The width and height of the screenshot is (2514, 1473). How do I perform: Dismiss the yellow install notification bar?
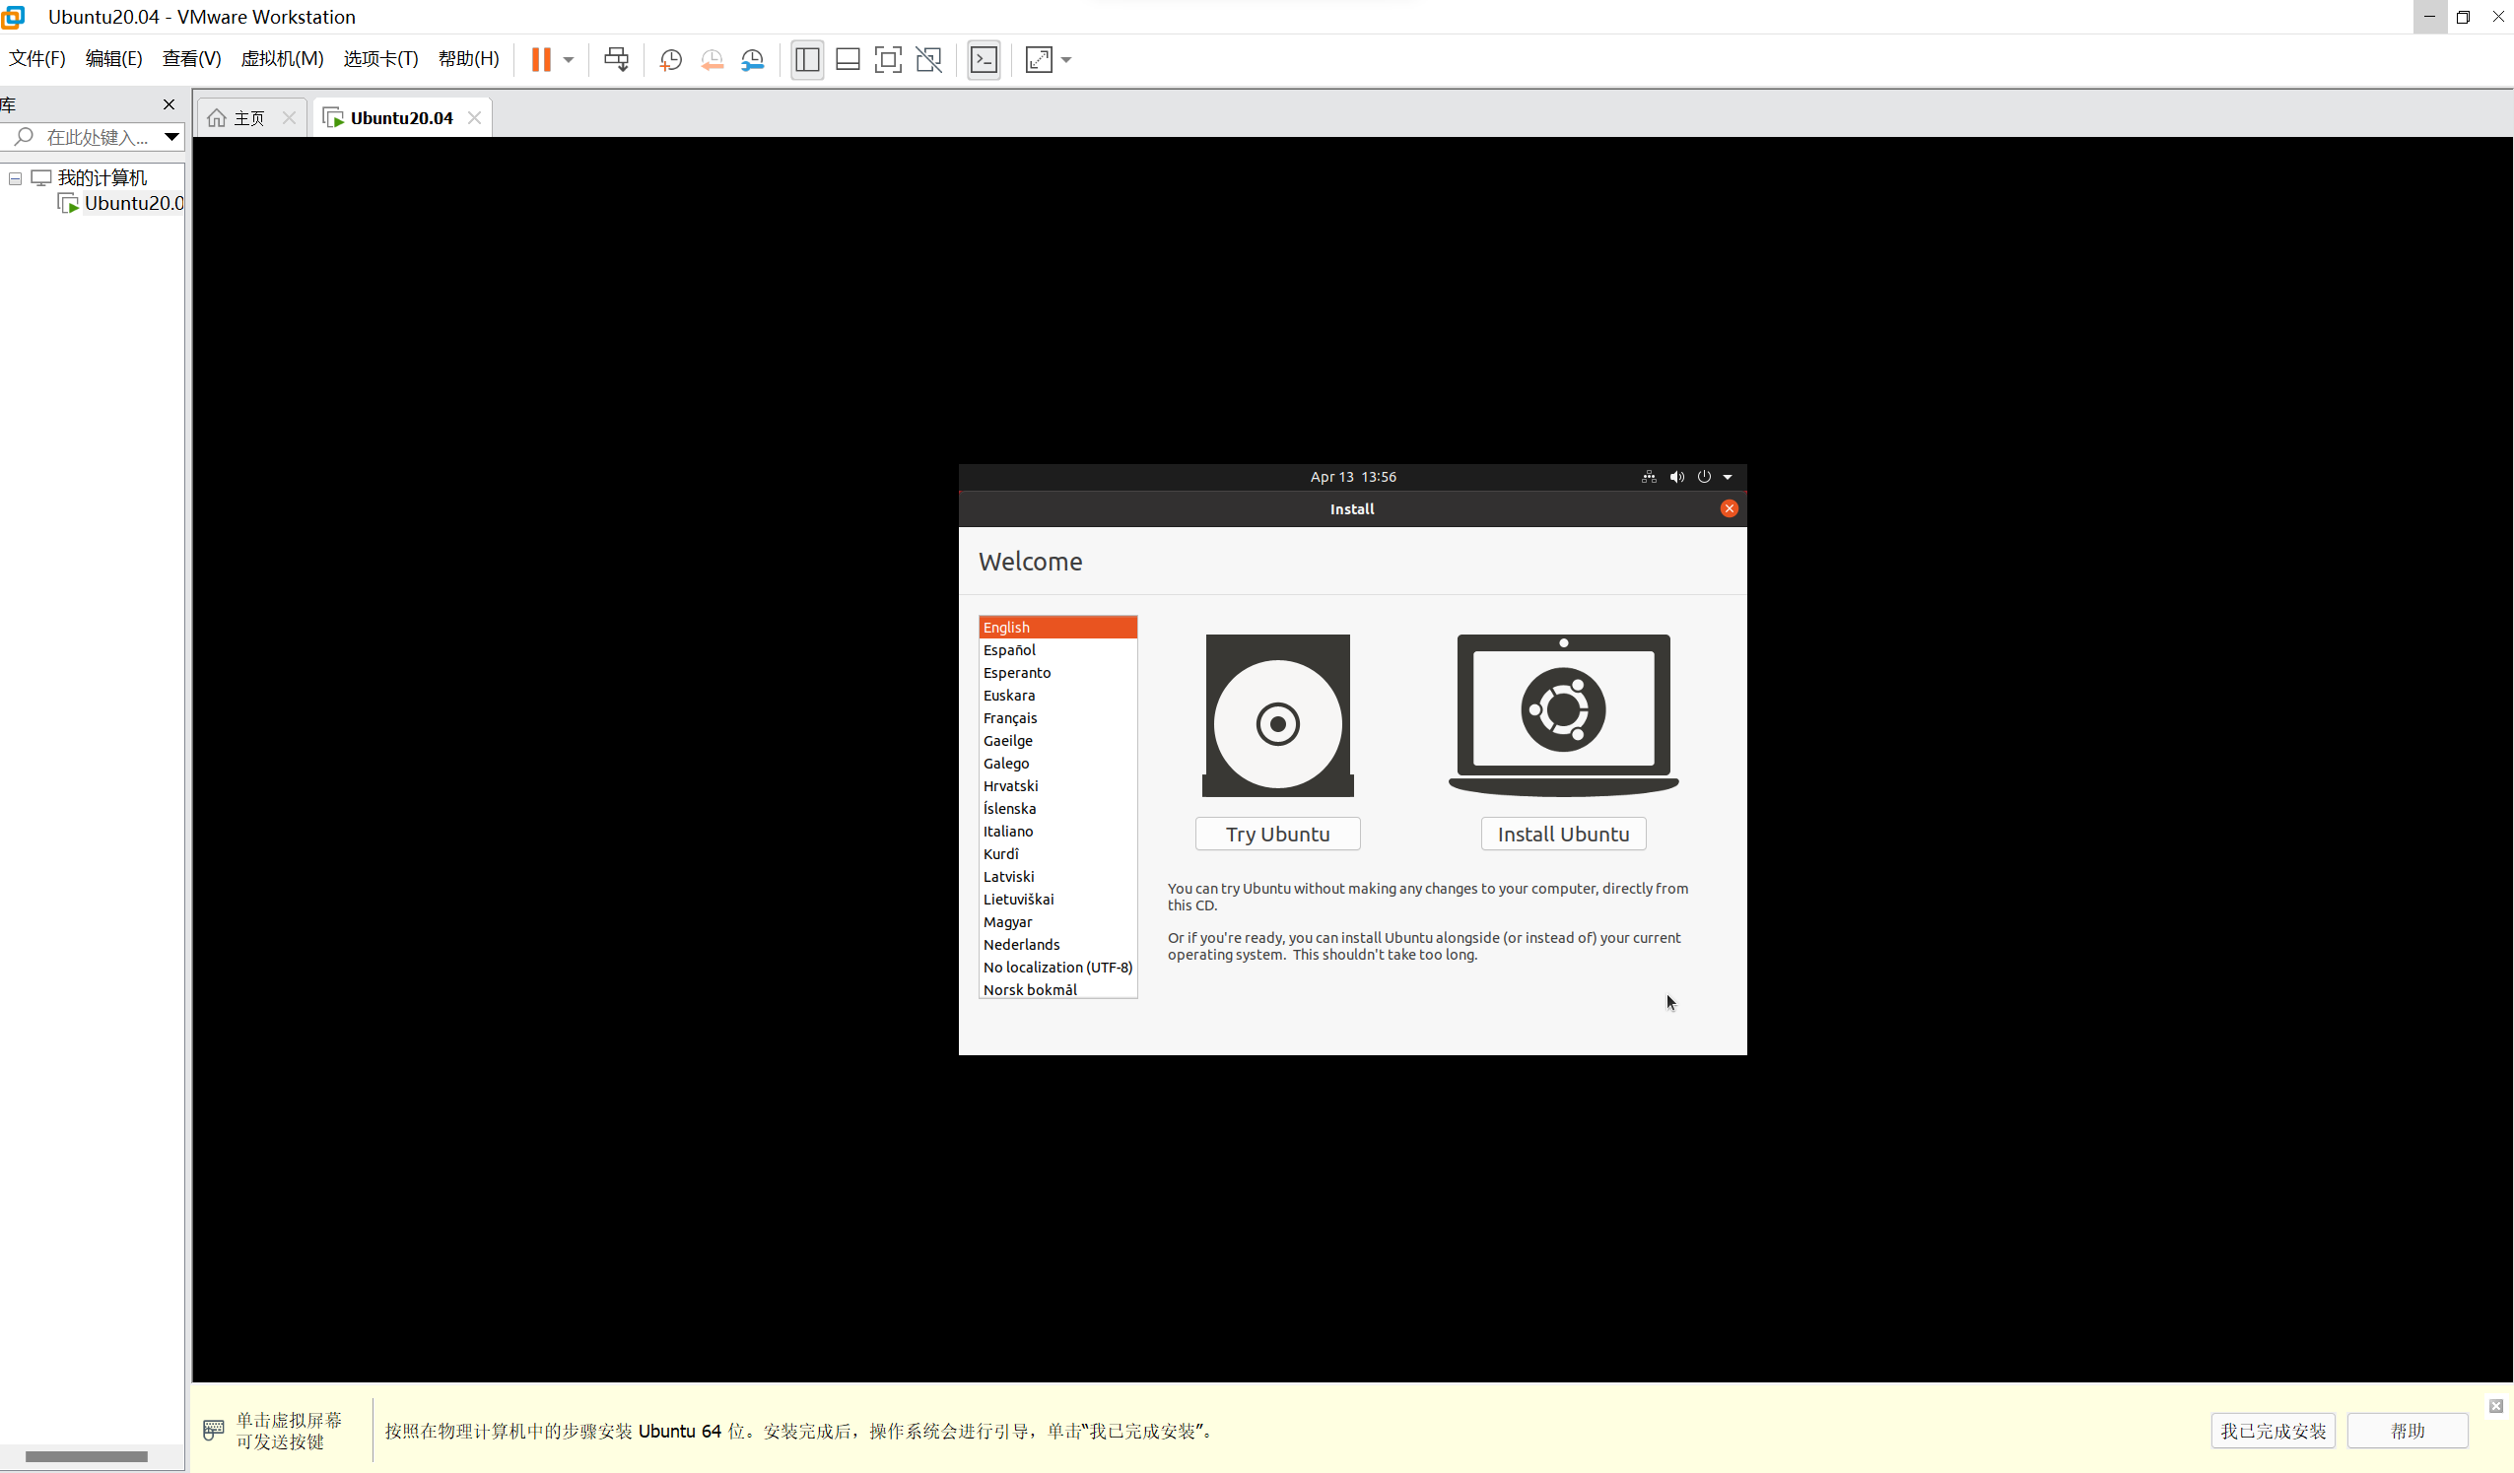click(2496, 1406)
